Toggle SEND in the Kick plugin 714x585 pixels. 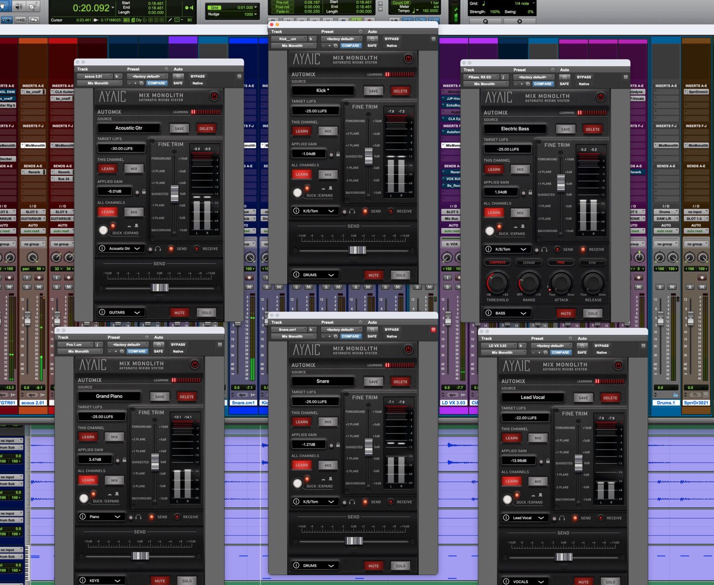click(365, 211)
